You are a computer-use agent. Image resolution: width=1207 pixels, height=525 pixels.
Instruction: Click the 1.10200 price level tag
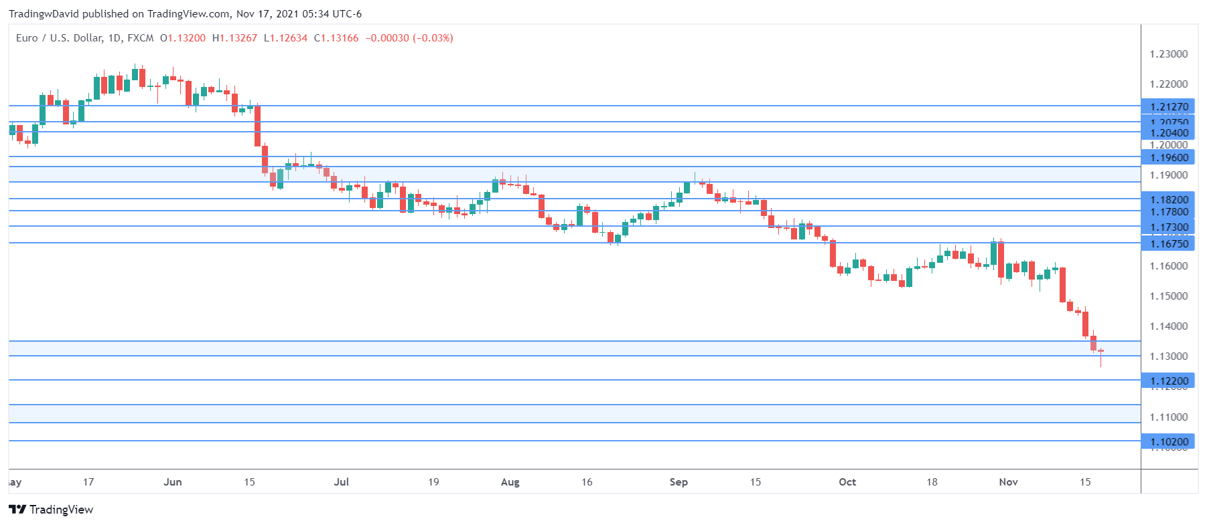coord(1169,442)
